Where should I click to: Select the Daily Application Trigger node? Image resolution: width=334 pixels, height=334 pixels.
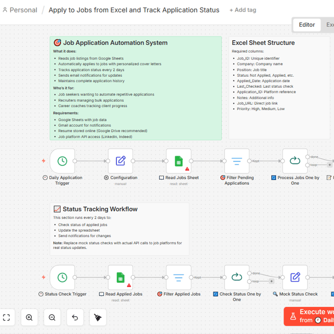tap(62, 161)
